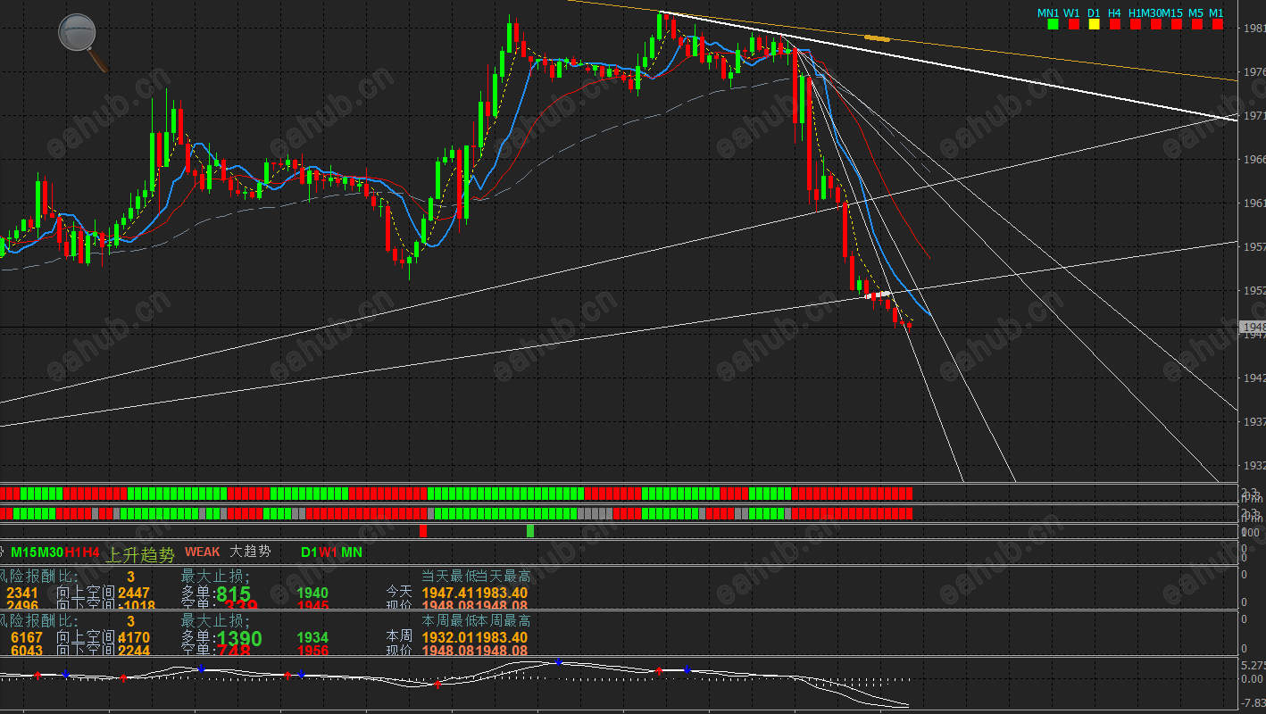Click the red H1 label in the trend row
The image size is (1266, 714).
73,552
